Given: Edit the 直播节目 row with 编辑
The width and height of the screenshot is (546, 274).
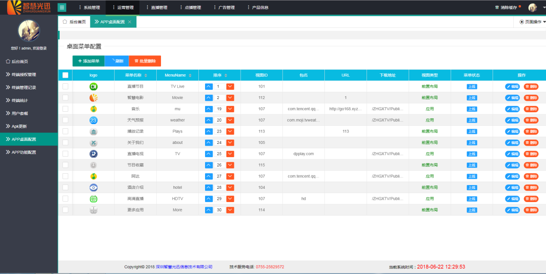Looking at the screenshot, I should 512,87.
